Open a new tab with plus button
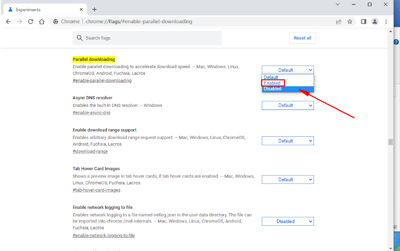The width and height of the screenshot is (400, 251). [x=94, y=9]
